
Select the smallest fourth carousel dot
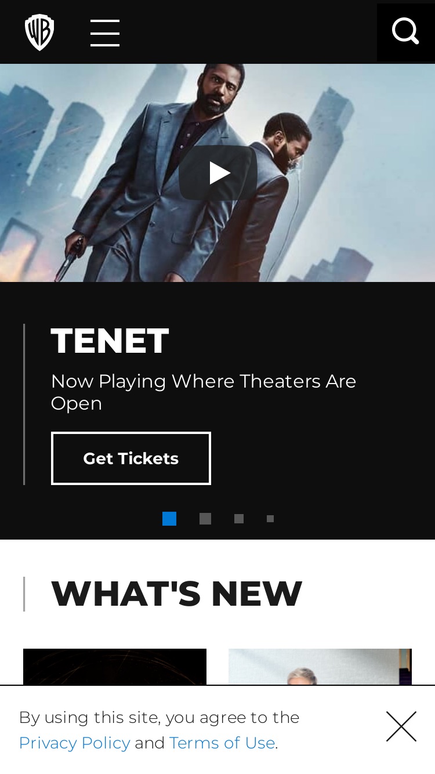(x=270, y=519)
